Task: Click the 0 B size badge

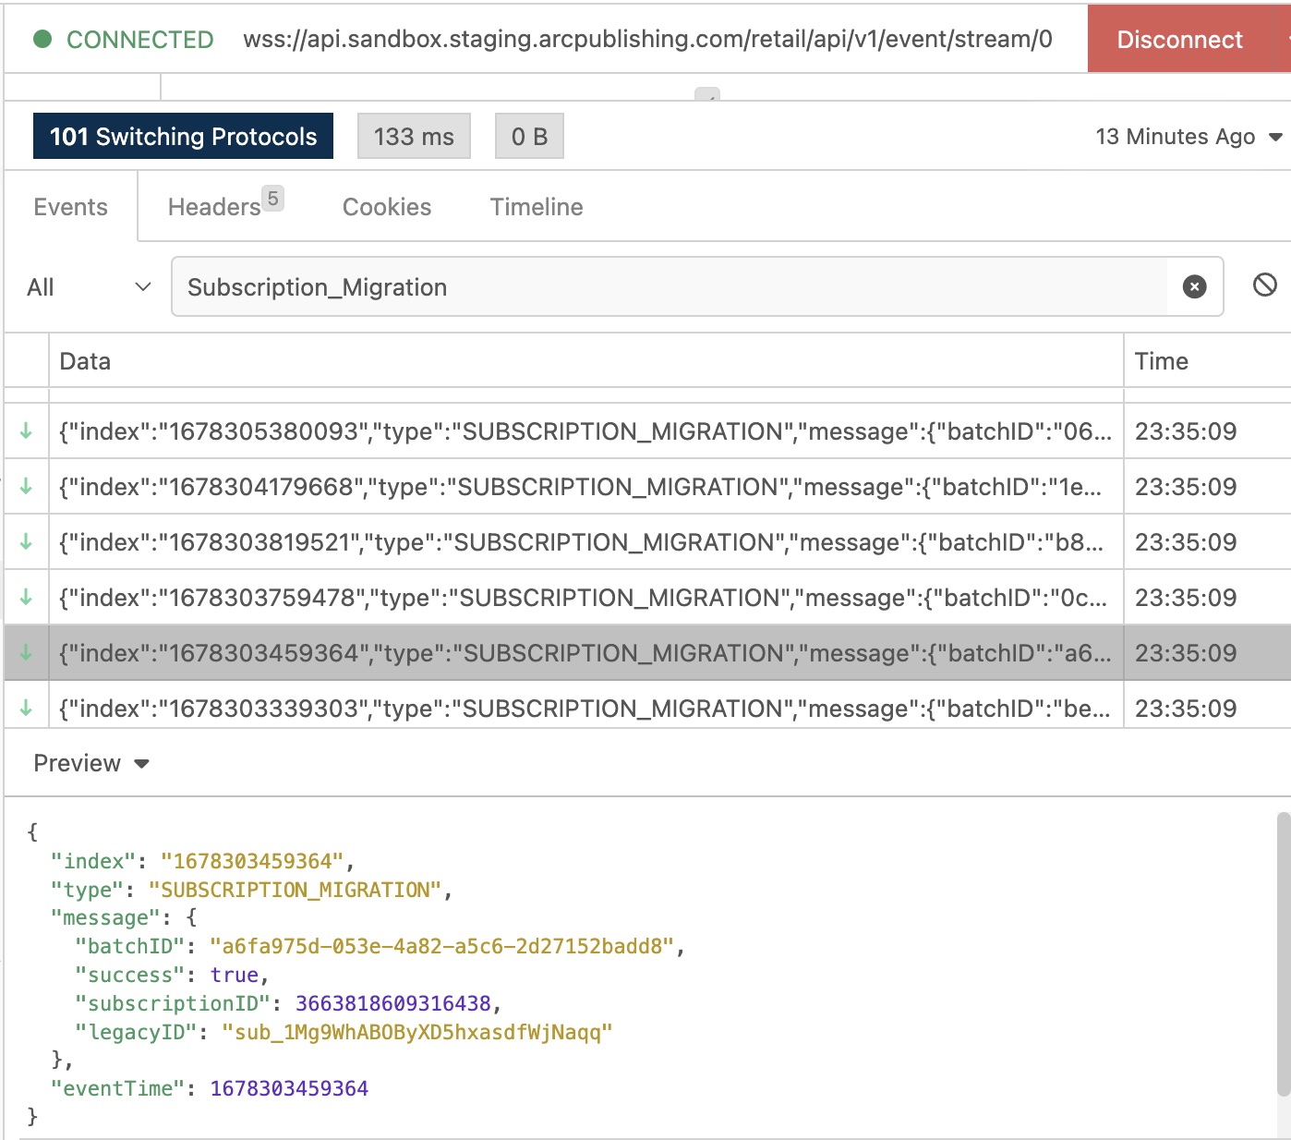Action: click(529, 137)
